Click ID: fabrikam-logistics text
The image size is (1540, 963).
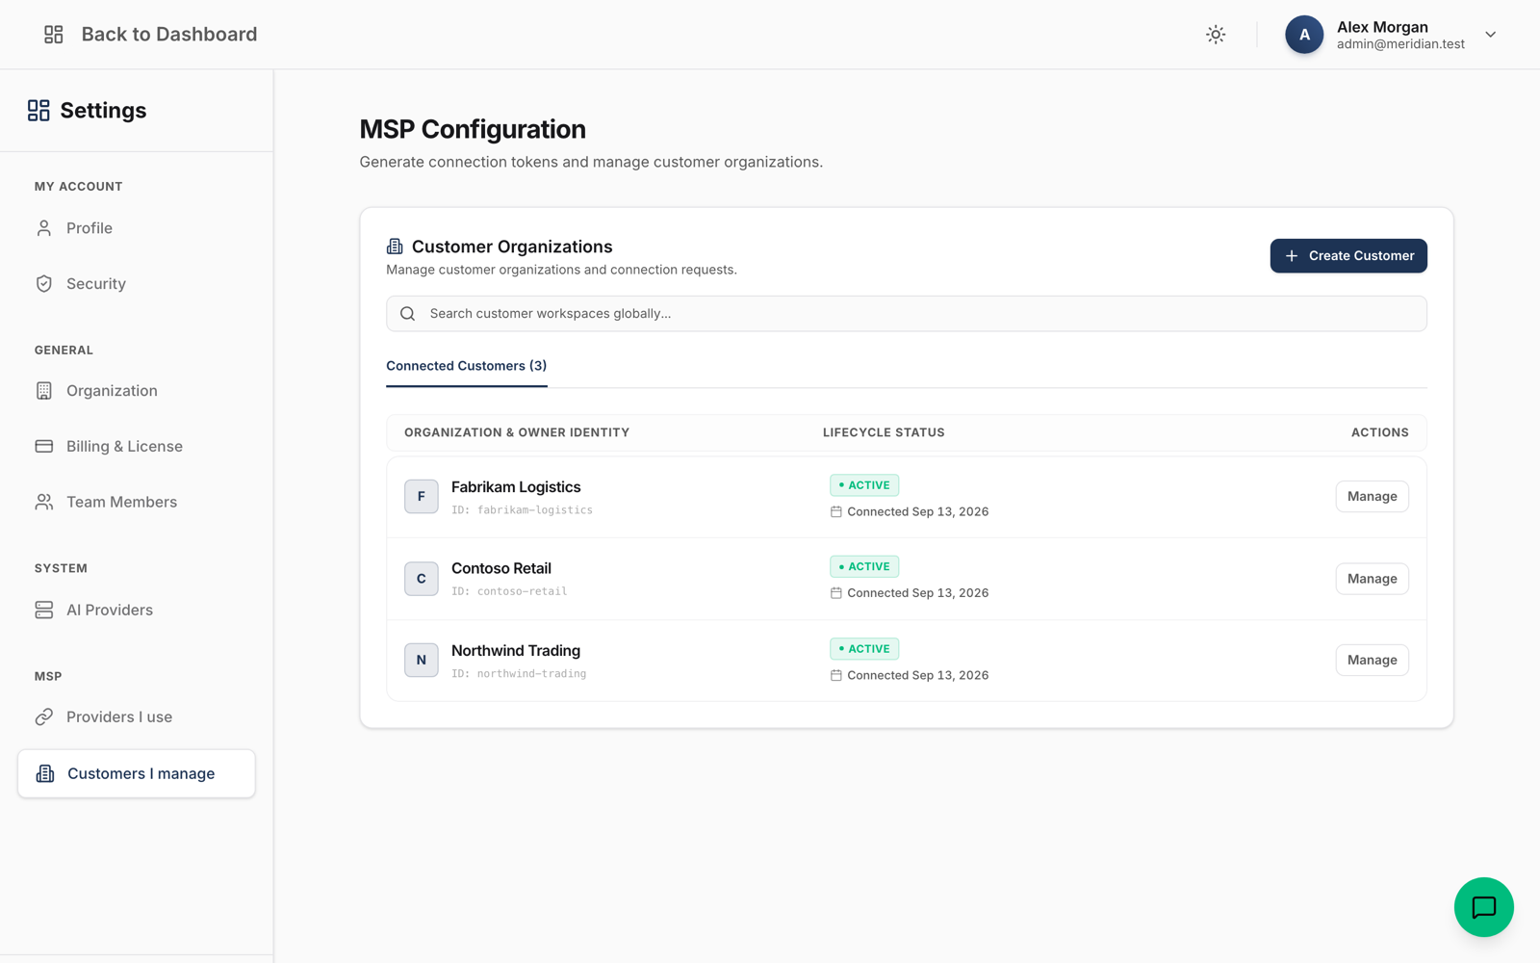click(x=522, y=510)
